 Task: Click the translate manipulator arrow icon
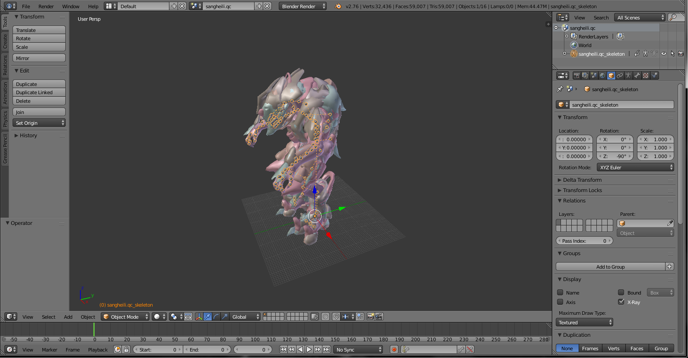pos(207,317)
